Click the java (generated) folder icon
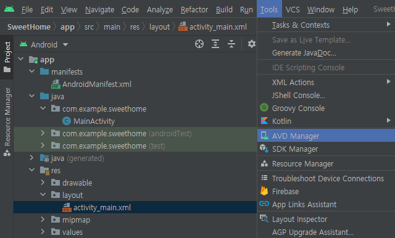The height and width of the screenshot is (238, 395). click(44, 158)
